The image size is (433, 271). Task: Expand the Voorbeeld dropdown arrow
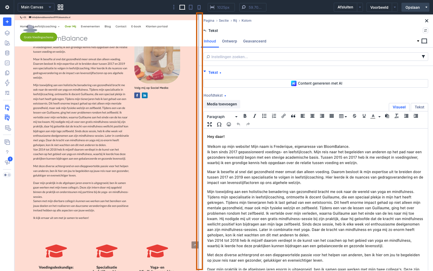395,7
